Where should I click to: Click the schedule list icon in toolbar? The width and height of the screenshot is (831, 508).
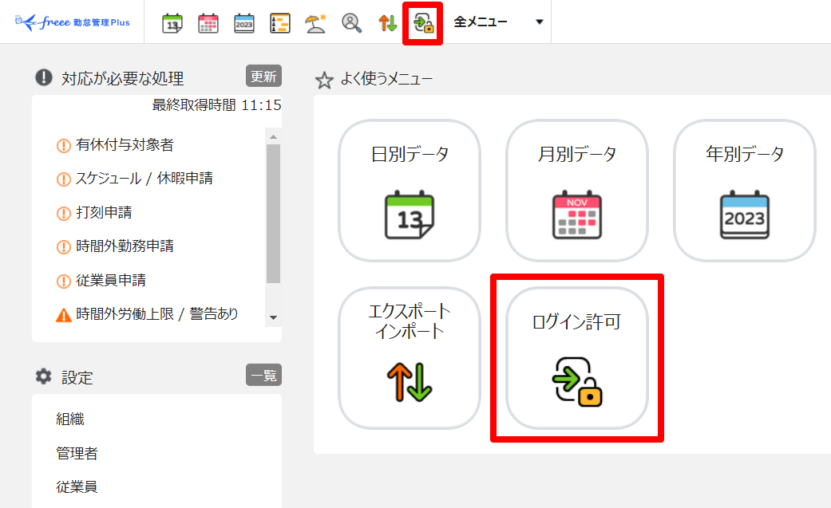pos(280,23)
